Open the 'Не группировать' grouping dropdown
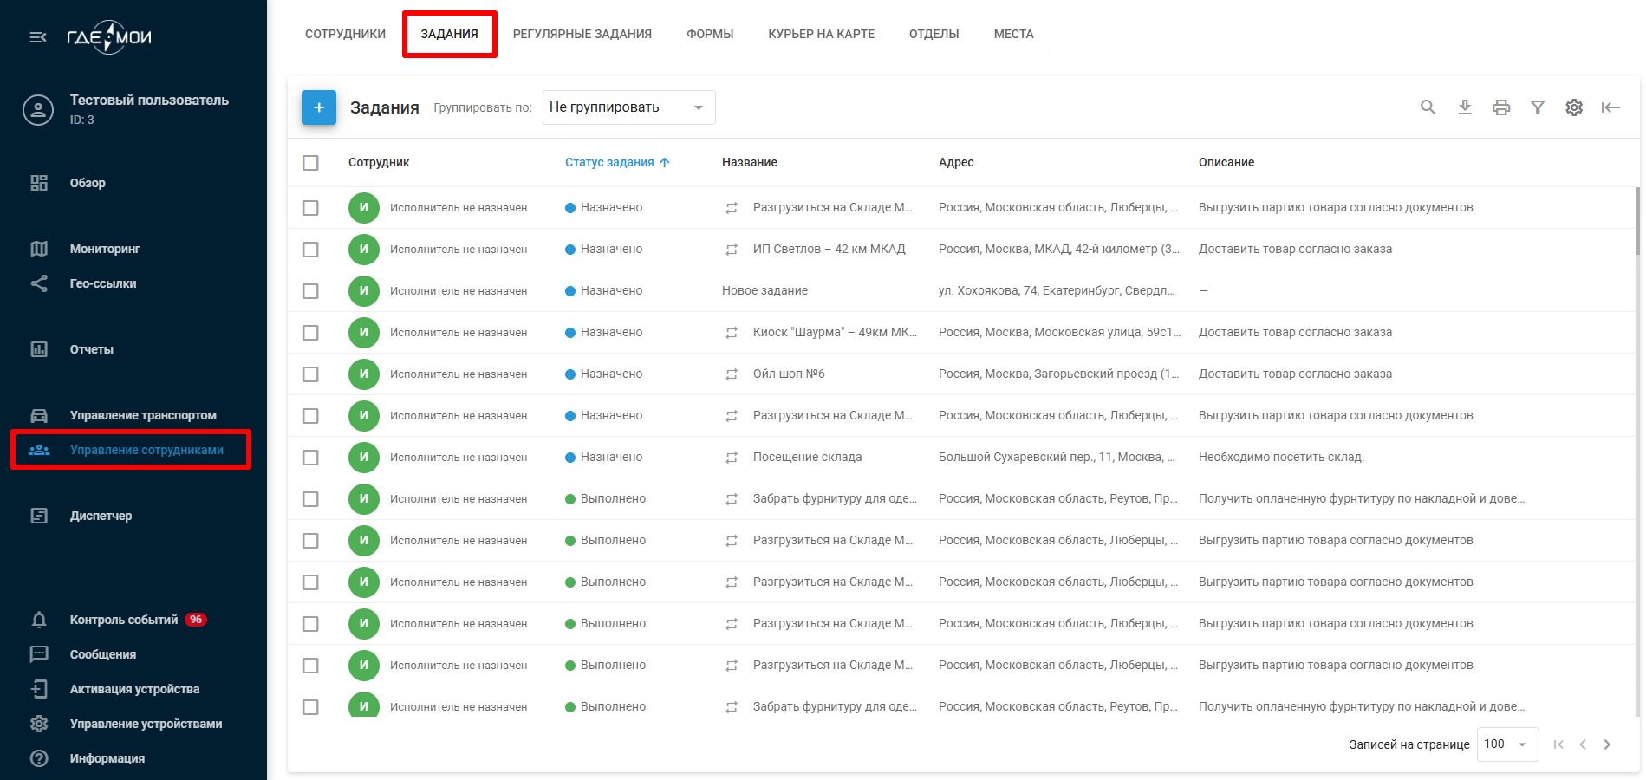1646x780 pixels. click(628, 107)
